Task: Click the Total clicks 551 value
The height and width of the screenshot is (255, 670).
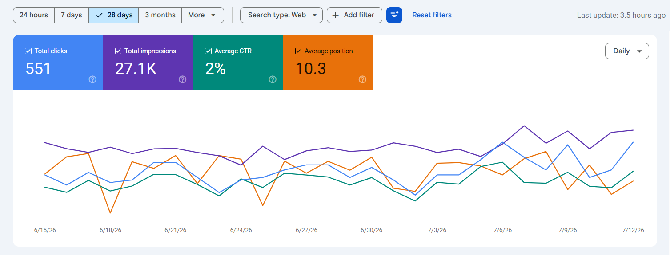Action: pos(38,69)
